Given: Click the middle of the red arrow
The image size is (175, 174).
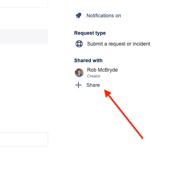Looking at the screenshot, I should (x=124, y=114).
